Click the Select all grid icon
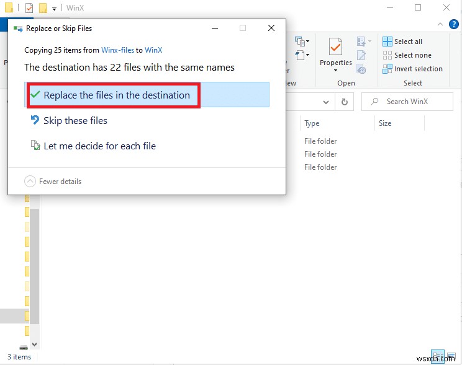Viewport: 462px width, 365px height. 387,42
